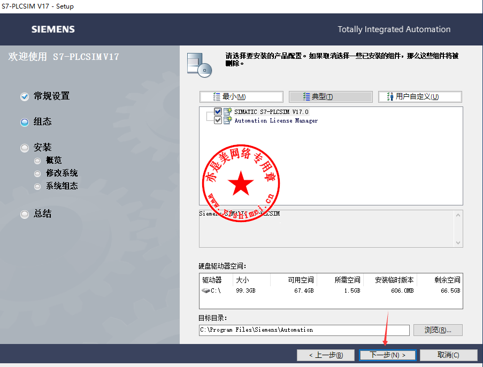Click the 组态 step indicator
483x367 pixels.
(x=25, y=123)
